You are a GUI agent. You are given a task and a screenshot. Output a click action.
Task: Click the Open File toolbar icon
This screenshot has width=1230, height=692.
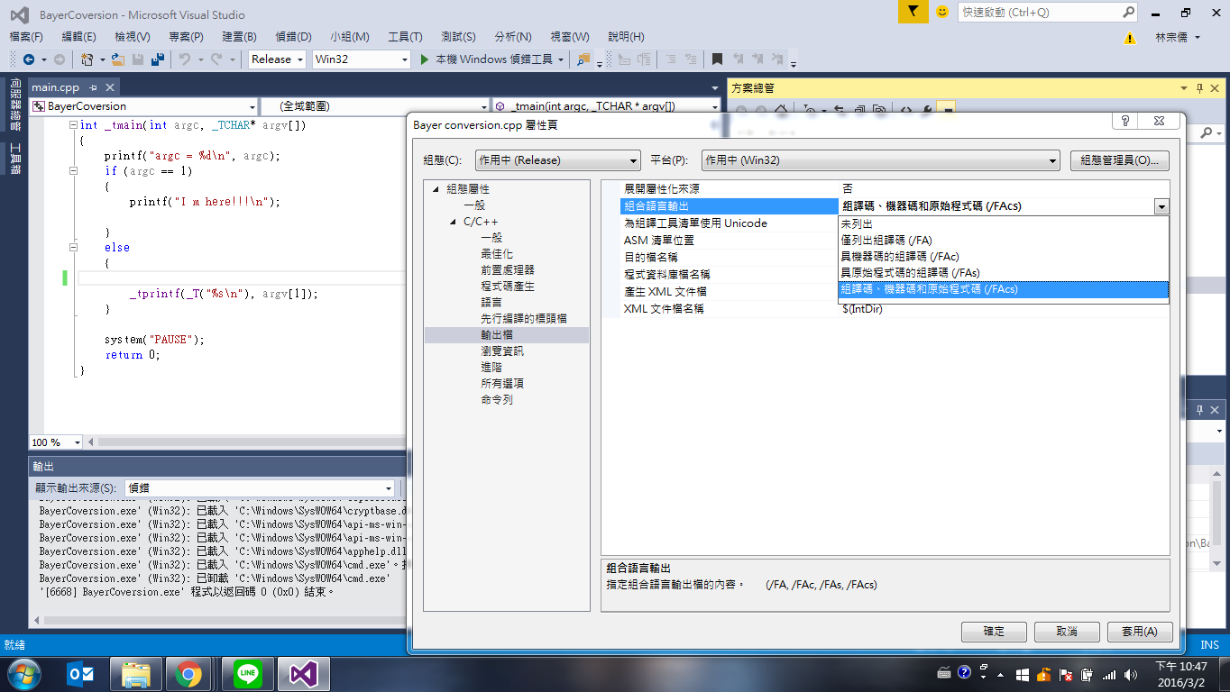pos(116,59)
